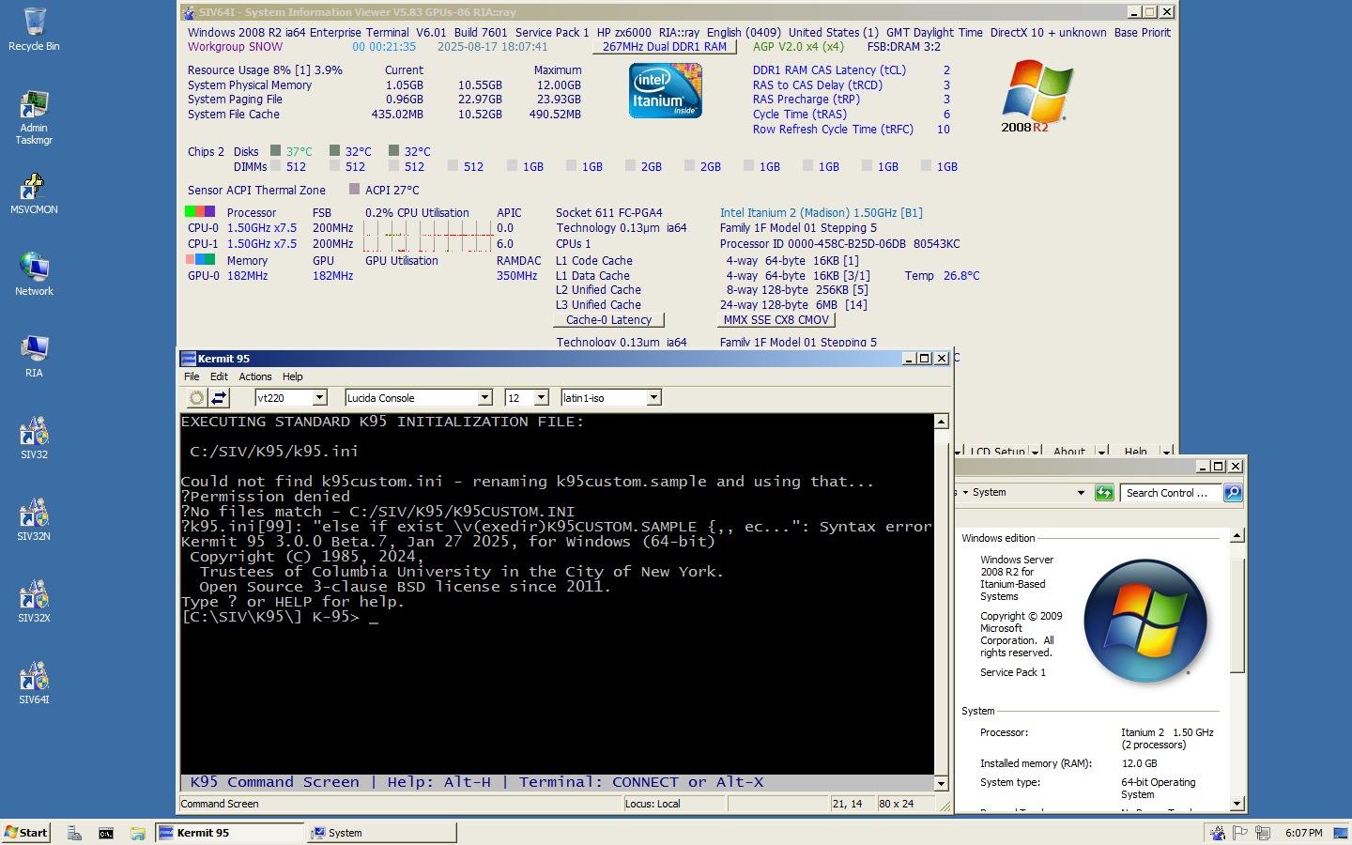Click the System window scrollbar up arrow
The image size is (1352, 845).
pyautogui.click(x=1237, y=535)
